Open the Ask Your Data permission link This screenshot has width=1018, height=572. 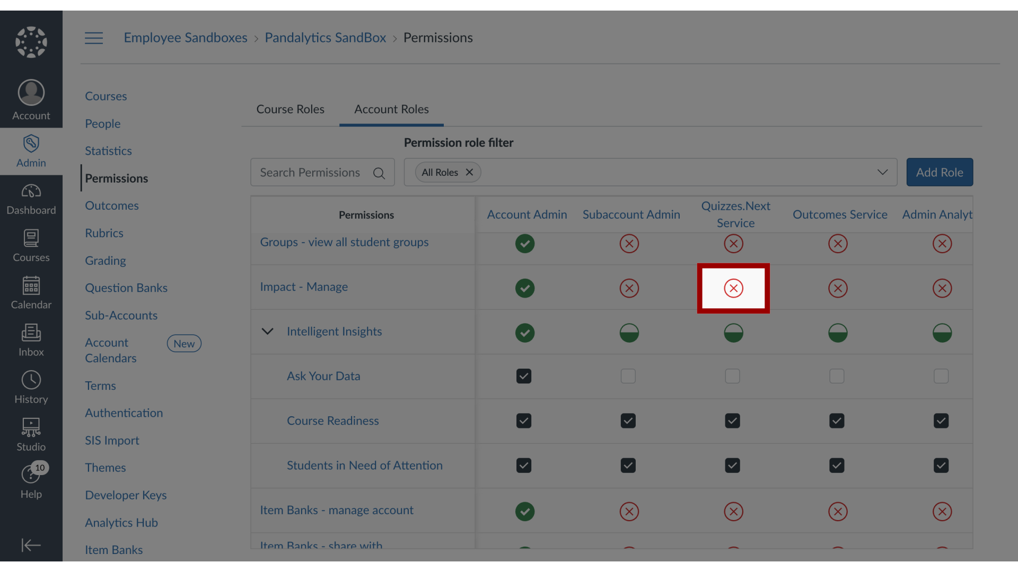323,376
